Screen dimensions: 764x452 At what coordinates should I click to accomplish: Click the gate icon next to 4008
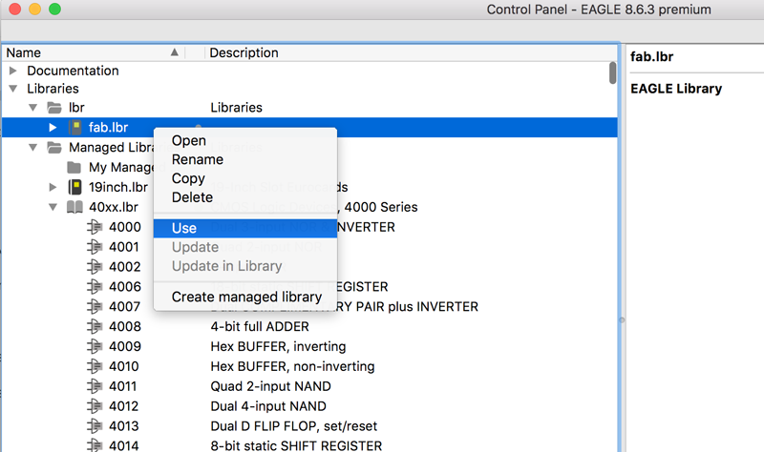(x=95, y=326)
